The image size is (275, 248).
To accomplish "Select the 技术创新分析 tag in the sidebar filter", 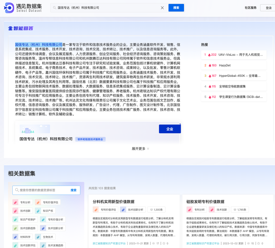I will click(x=53, y=228).
